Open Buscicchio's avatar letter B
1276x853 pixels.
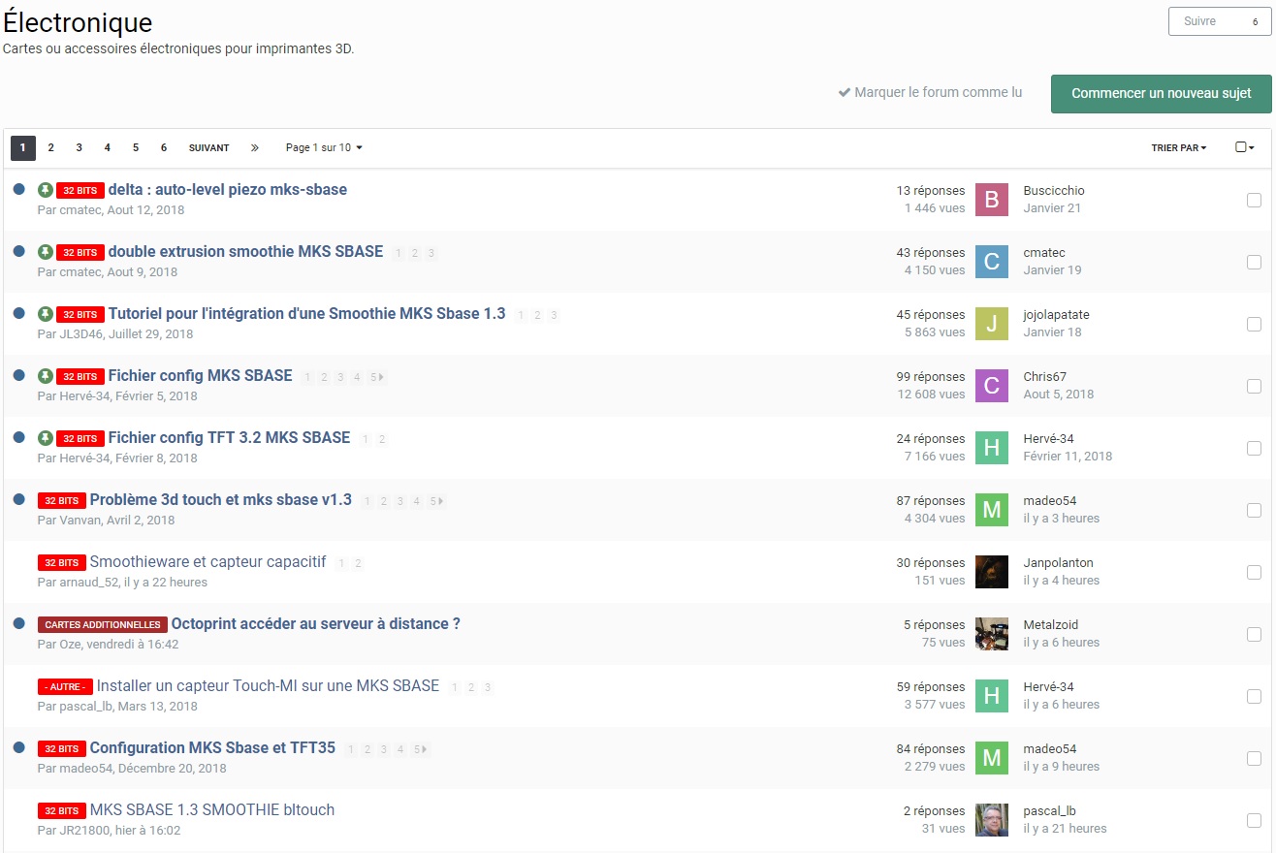tap(992, 200)
